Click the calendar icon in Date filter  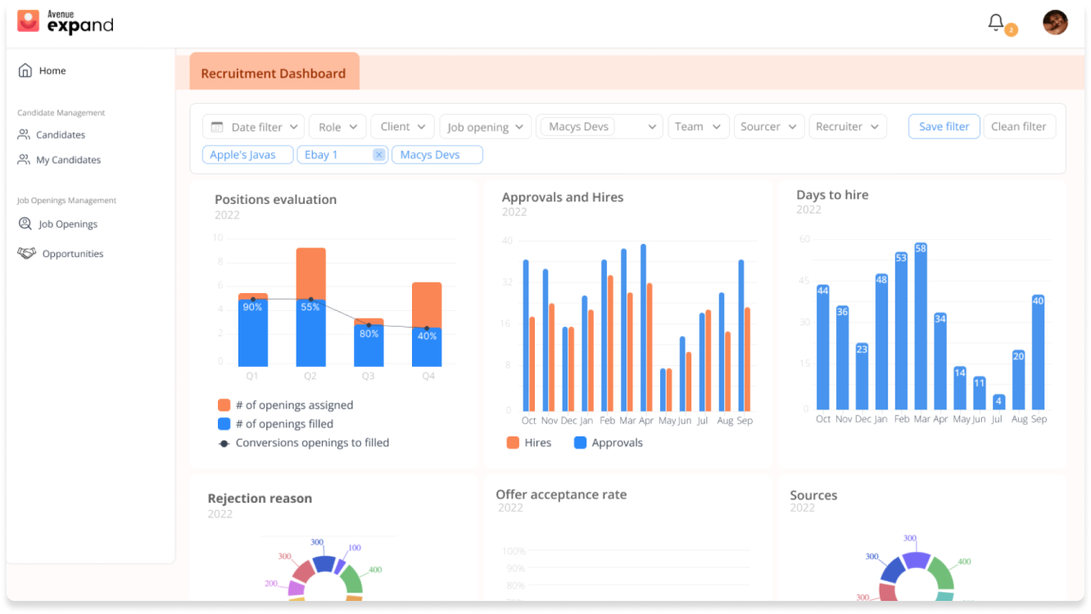(217, 127)
